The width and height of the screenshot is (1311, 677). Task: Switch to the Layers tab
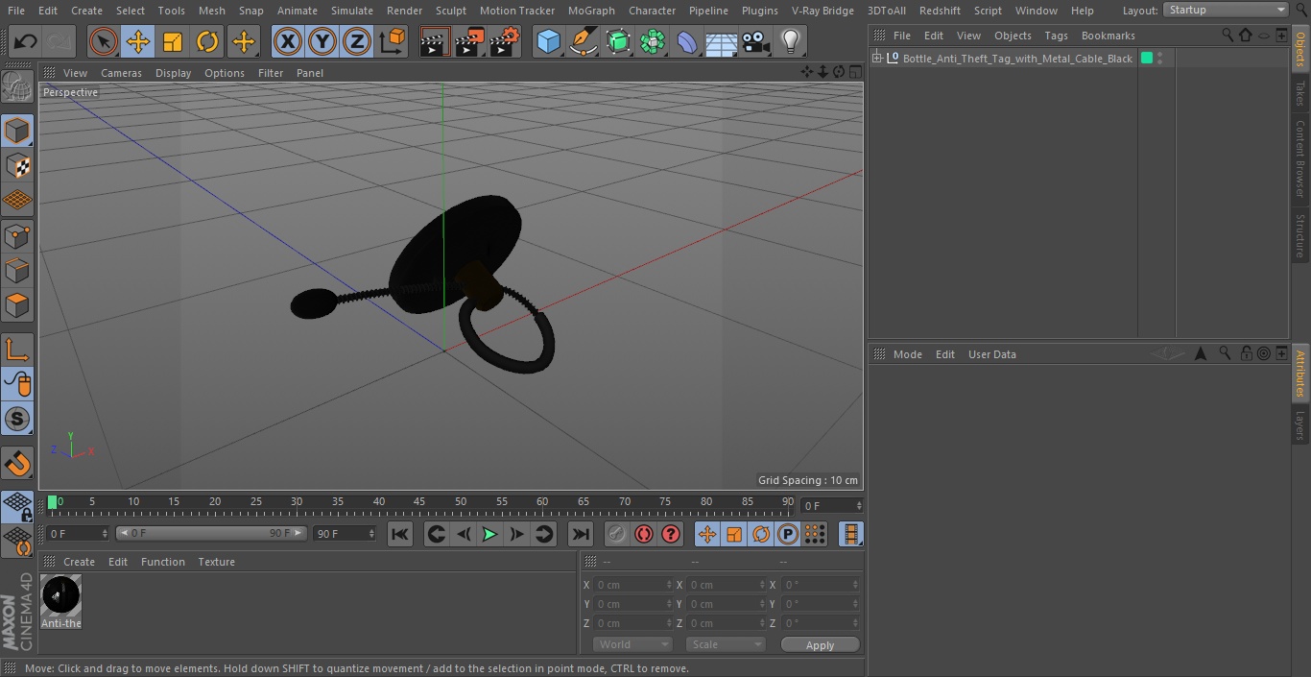click(1300, 425)
